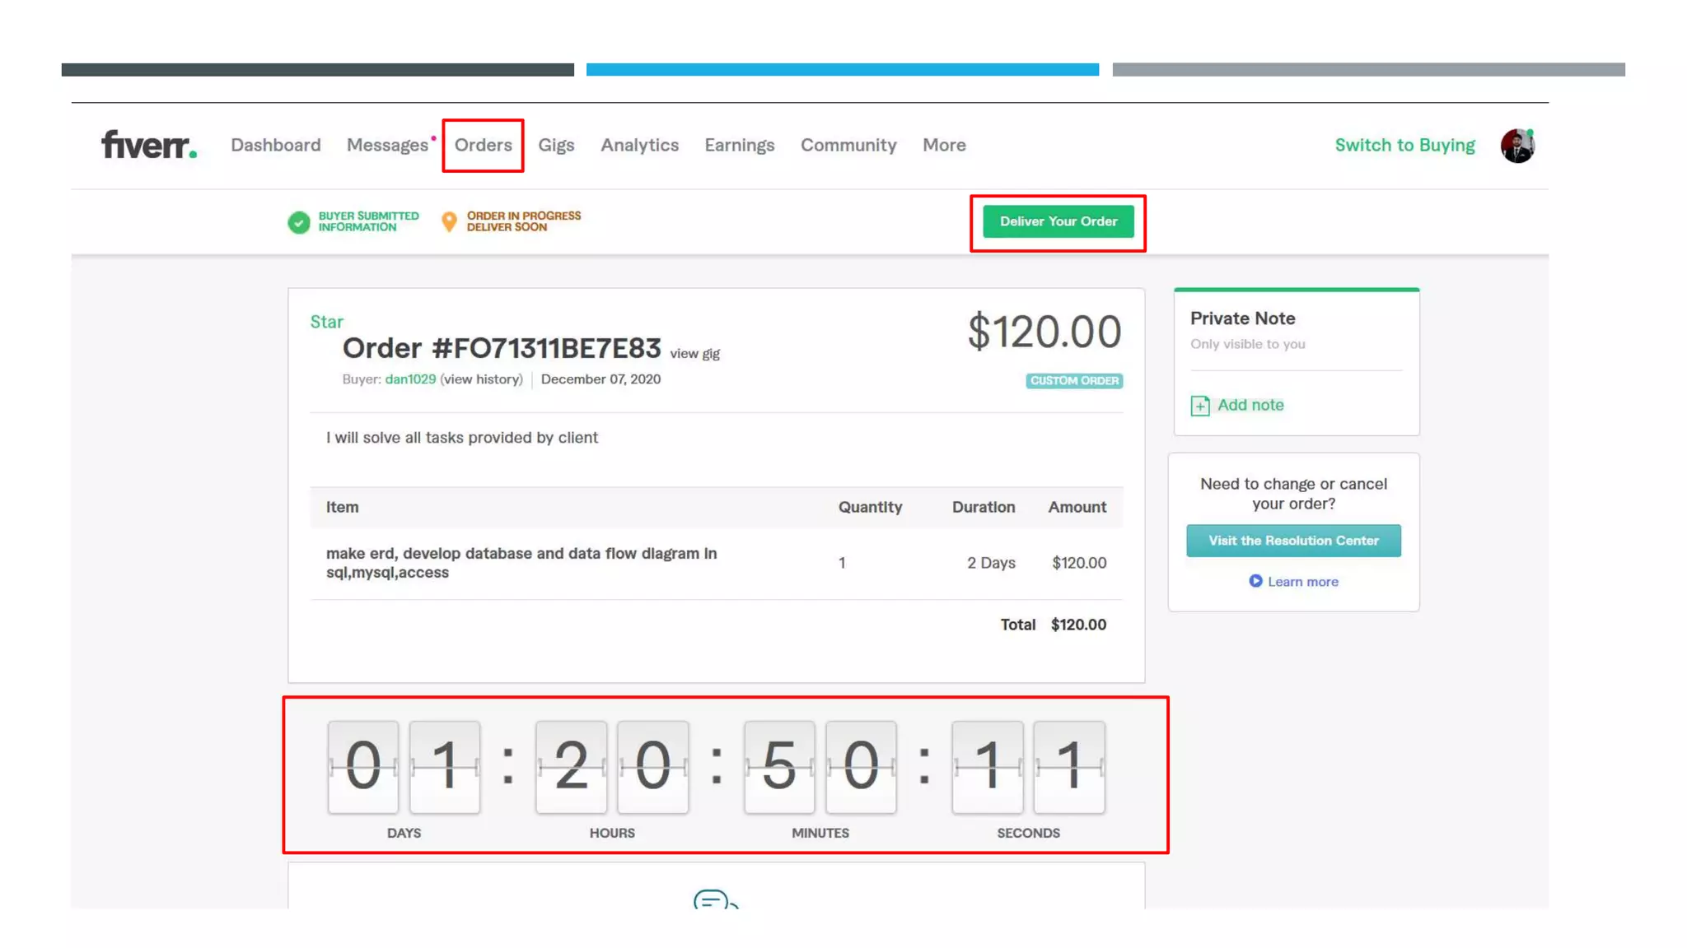The height and width of the screenshot is (948, 1687).
Task: Click the order in progress pin icon
Action: click(x=449, y=221)
